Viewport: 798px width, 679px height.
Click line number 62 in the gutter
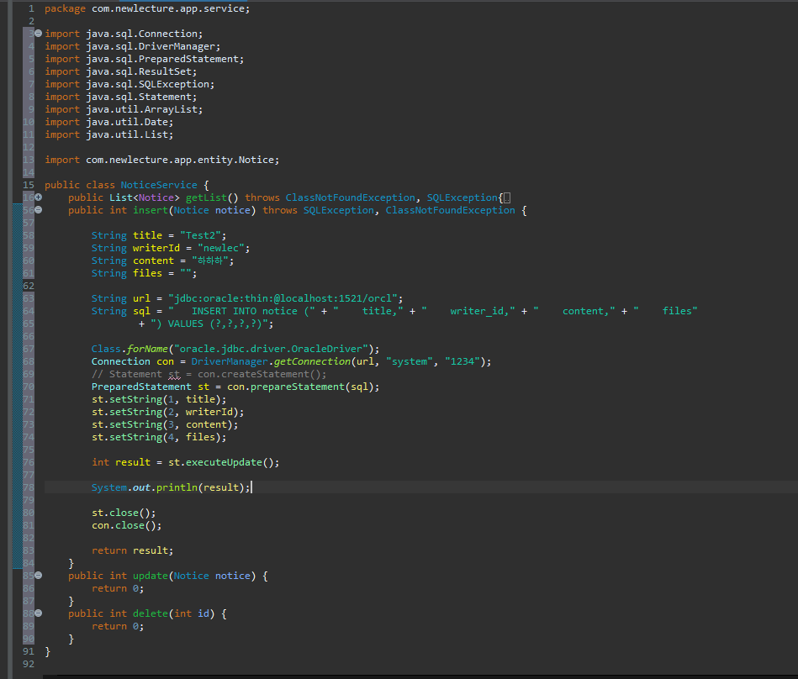(29, 286)
